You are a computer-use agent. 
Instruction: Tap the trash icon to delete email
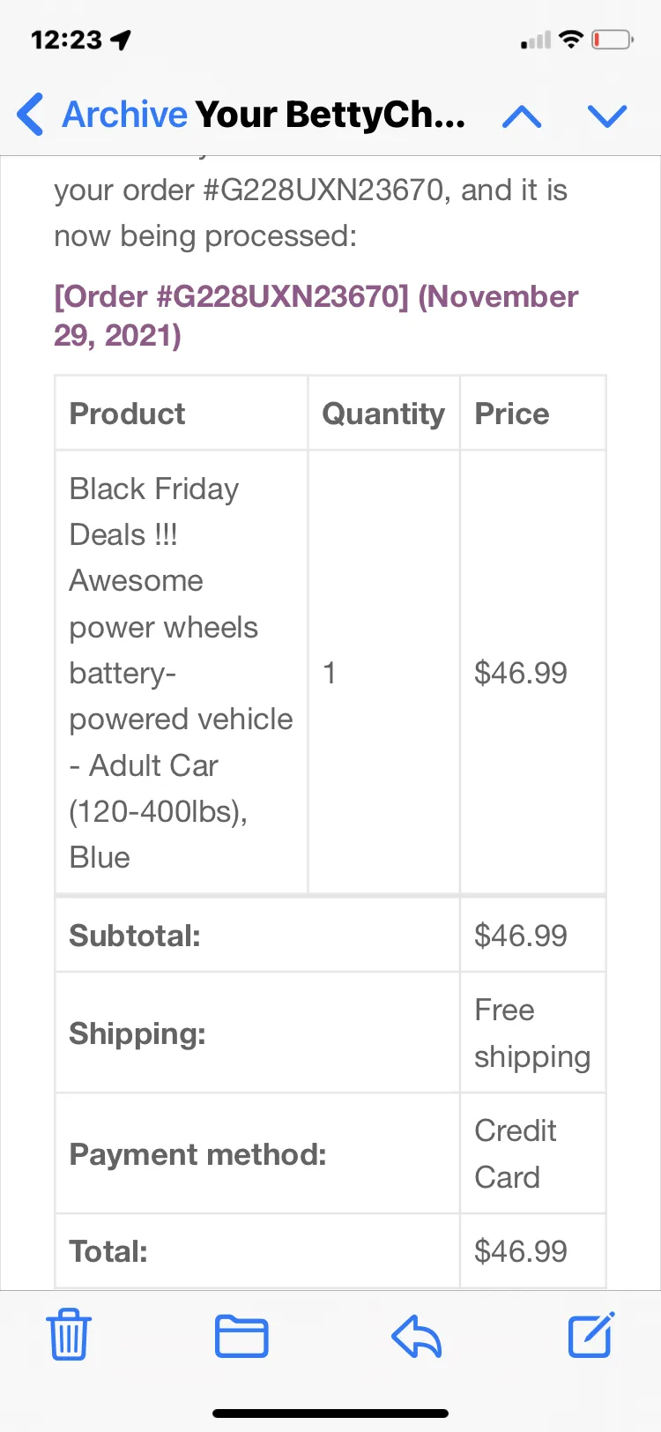pos(68,1334)
